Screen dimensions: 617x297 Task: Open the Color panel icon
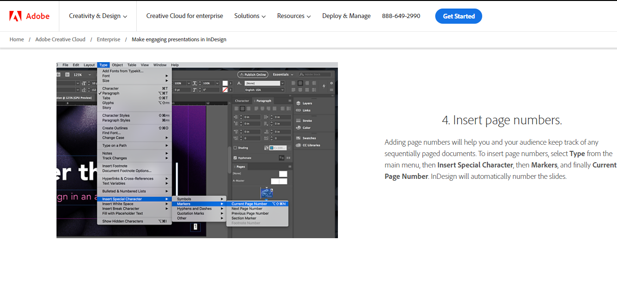point(298,128)
